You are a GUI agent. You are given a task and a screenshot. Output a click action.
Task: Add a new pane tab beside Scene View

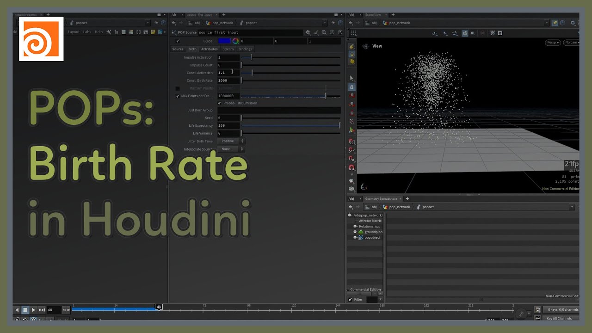(x=393, y=15)
